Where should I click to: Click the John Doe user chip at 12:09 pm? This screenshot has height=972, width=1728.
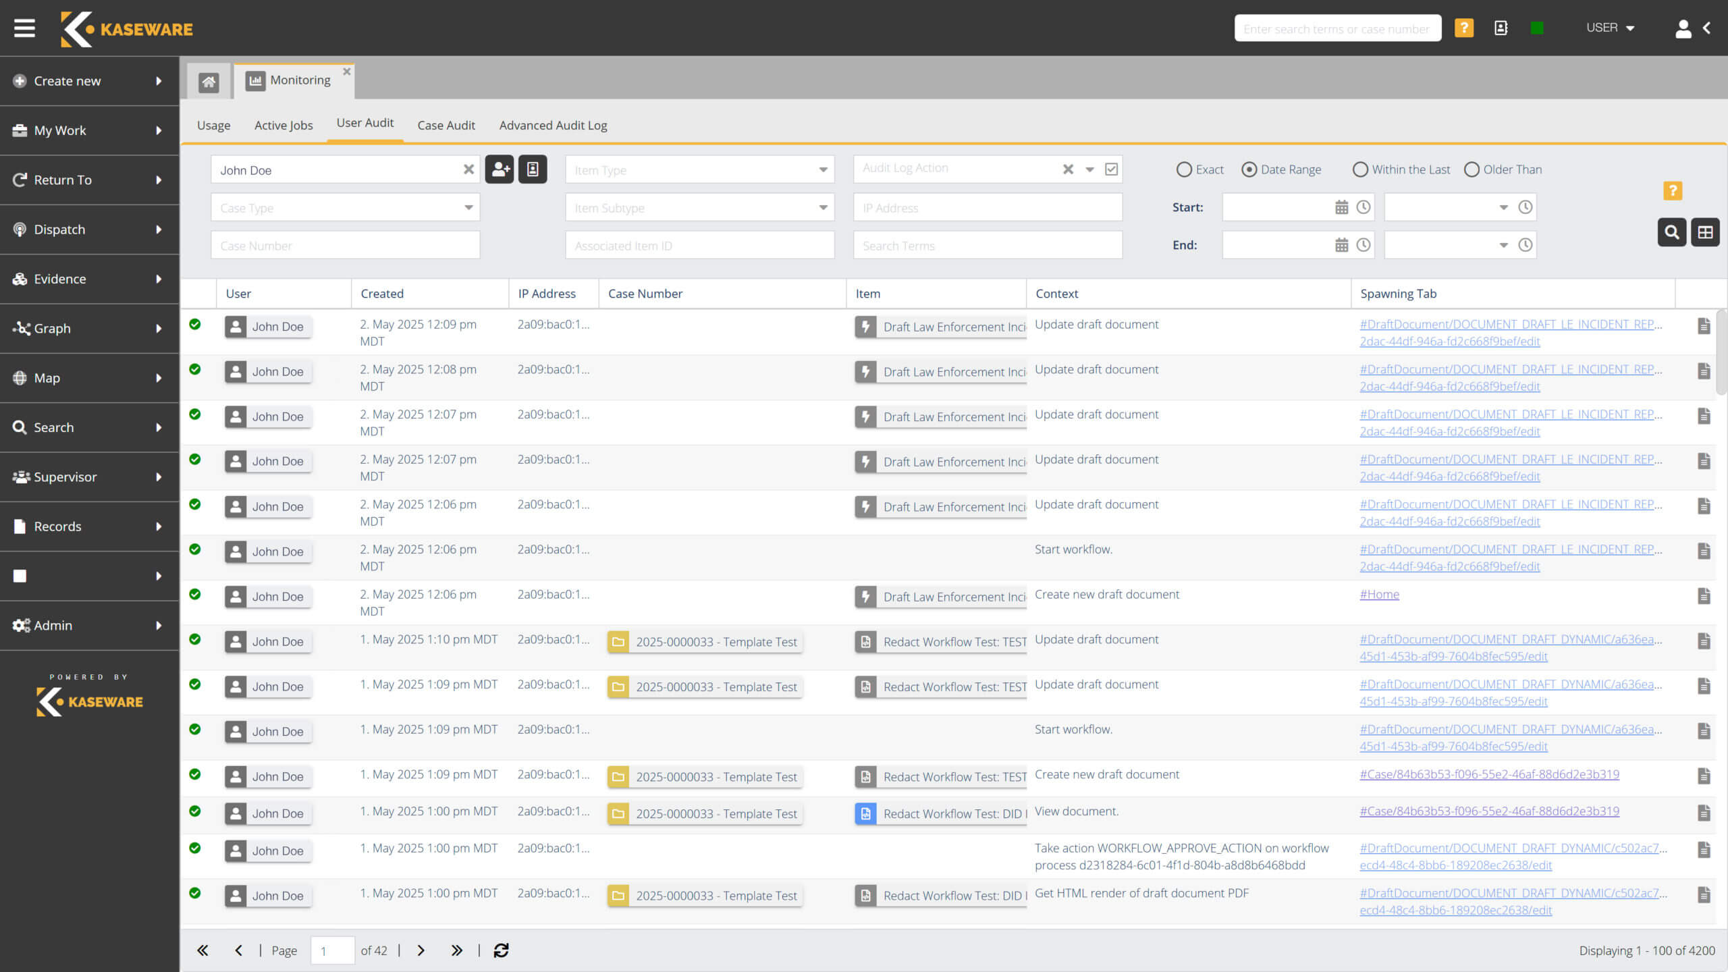(268, 326)
